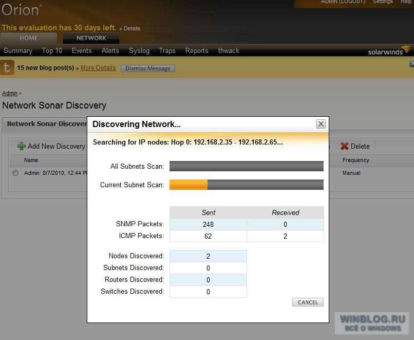Close the Discovering Network dialog
The image size is (414, 340).
click(321, 124)
